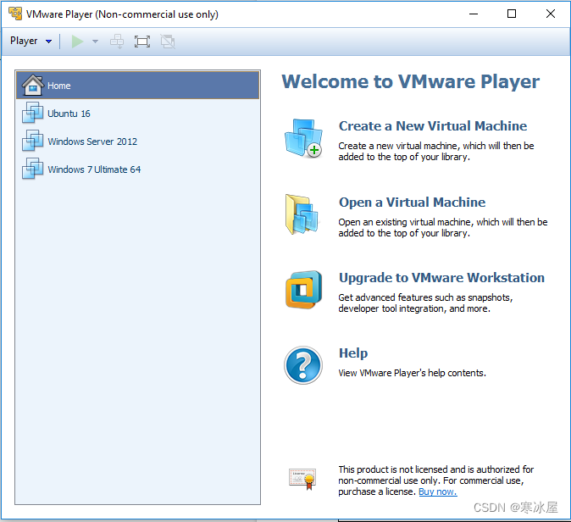571x522 pixels.
Task: Maximize the VMware Player window
Action: click(x=512, y=14)
